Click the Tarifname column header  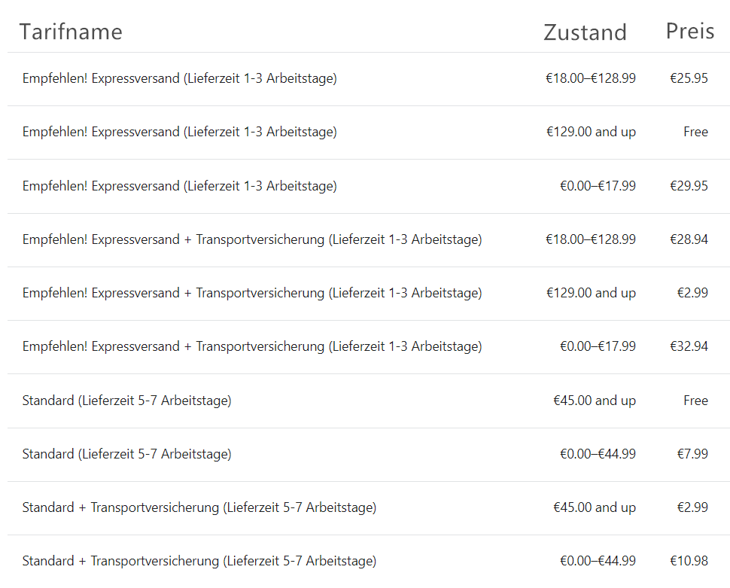pos(71,32)
